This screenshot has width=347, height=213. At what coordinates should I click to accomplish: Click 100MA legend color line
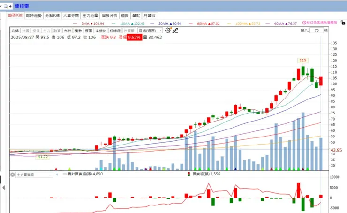pos(229,23)
